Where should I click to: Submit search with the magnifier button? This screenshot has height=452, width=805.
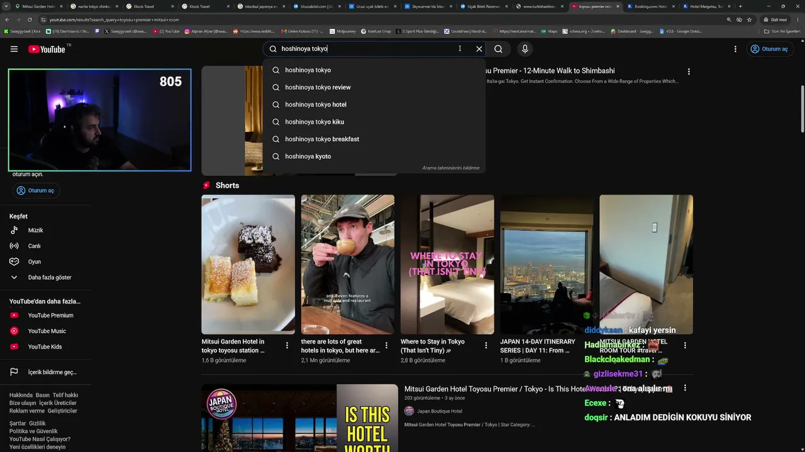tap(498, 49)
